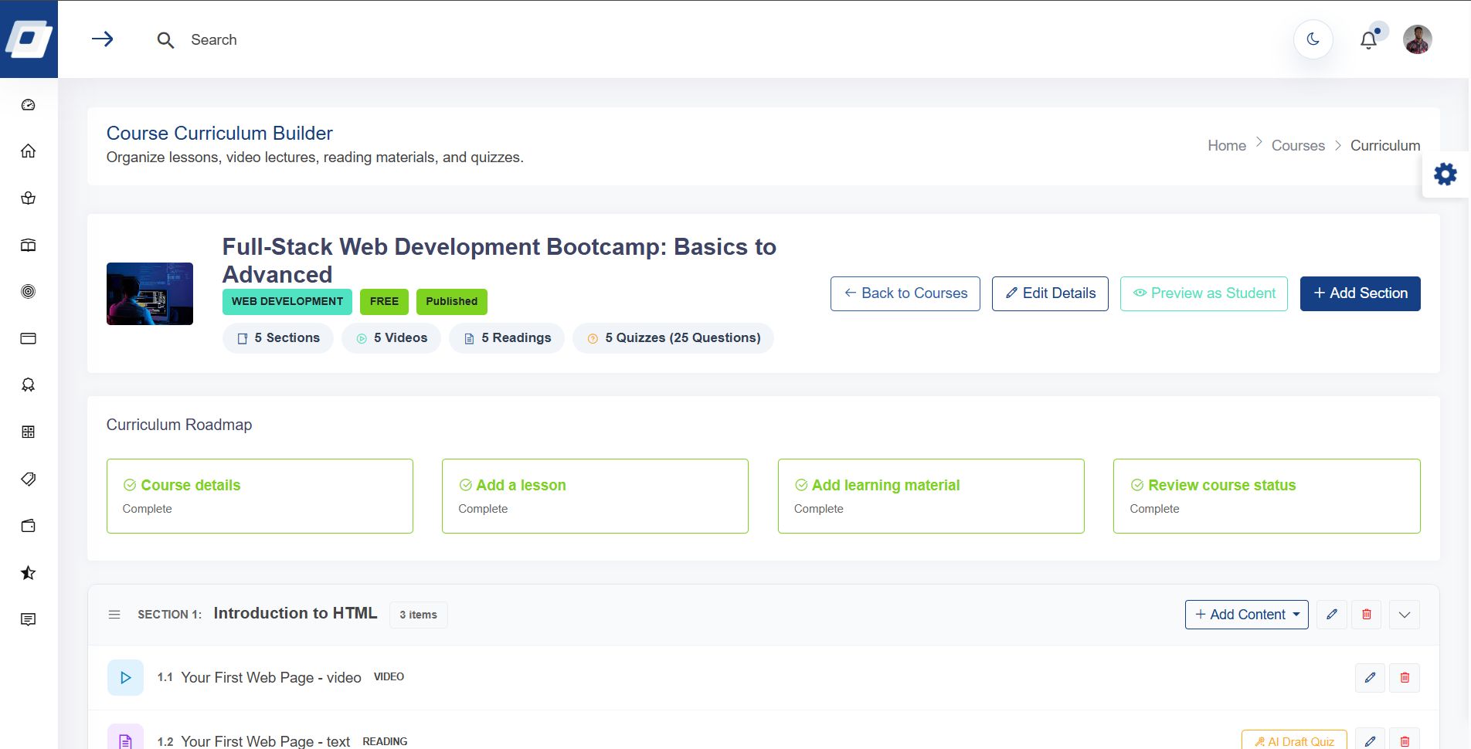
Task: Click the 5 Videos chip
Action: point(391,338)
